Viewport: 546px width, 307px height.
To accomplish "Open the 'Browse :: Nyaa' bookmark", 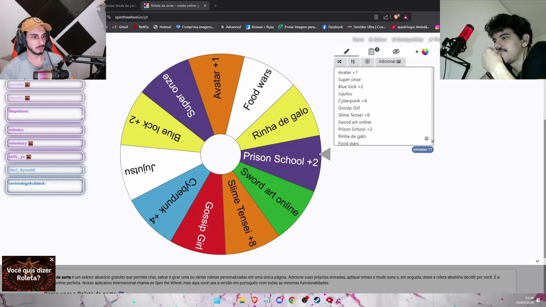I will pos(260,27).
